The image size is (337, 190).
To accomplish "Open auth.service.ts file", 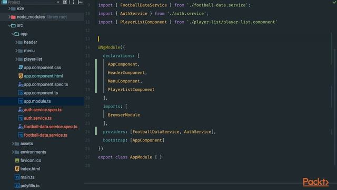I will click(38, 118).
